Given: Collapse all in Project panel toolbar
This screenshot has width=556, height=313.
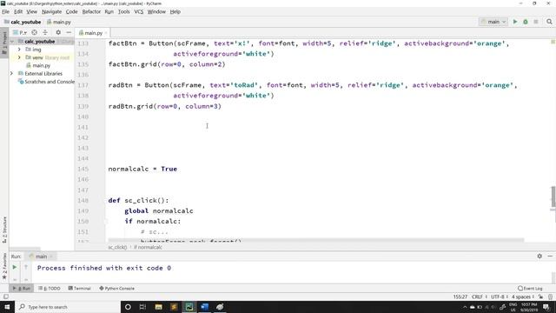Looking at the screenshot, I should [x=45, y=32].
